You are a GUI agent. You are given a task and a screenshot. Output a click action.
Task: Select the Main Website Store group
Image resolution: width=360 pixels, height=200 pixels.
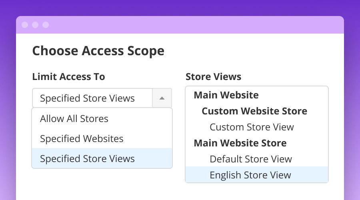240,143
